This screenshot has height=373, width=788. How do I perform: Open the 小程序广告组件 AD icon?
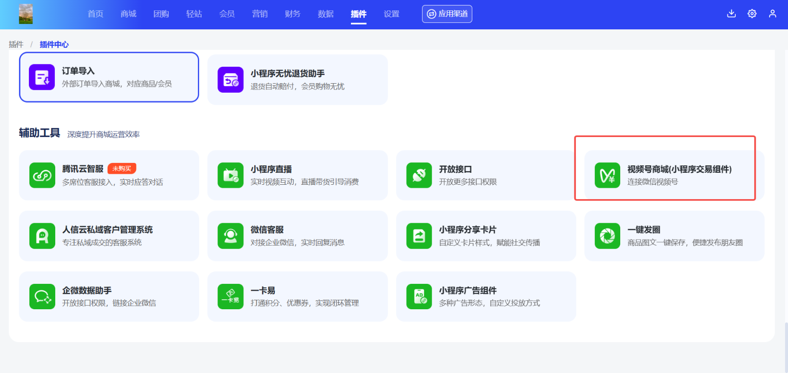tap(419, 296)
